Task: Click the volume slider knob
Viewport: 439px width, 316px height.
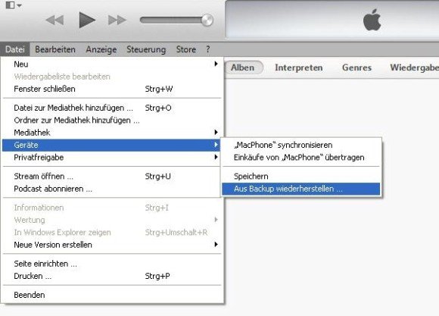Action: tap(207, 20)
